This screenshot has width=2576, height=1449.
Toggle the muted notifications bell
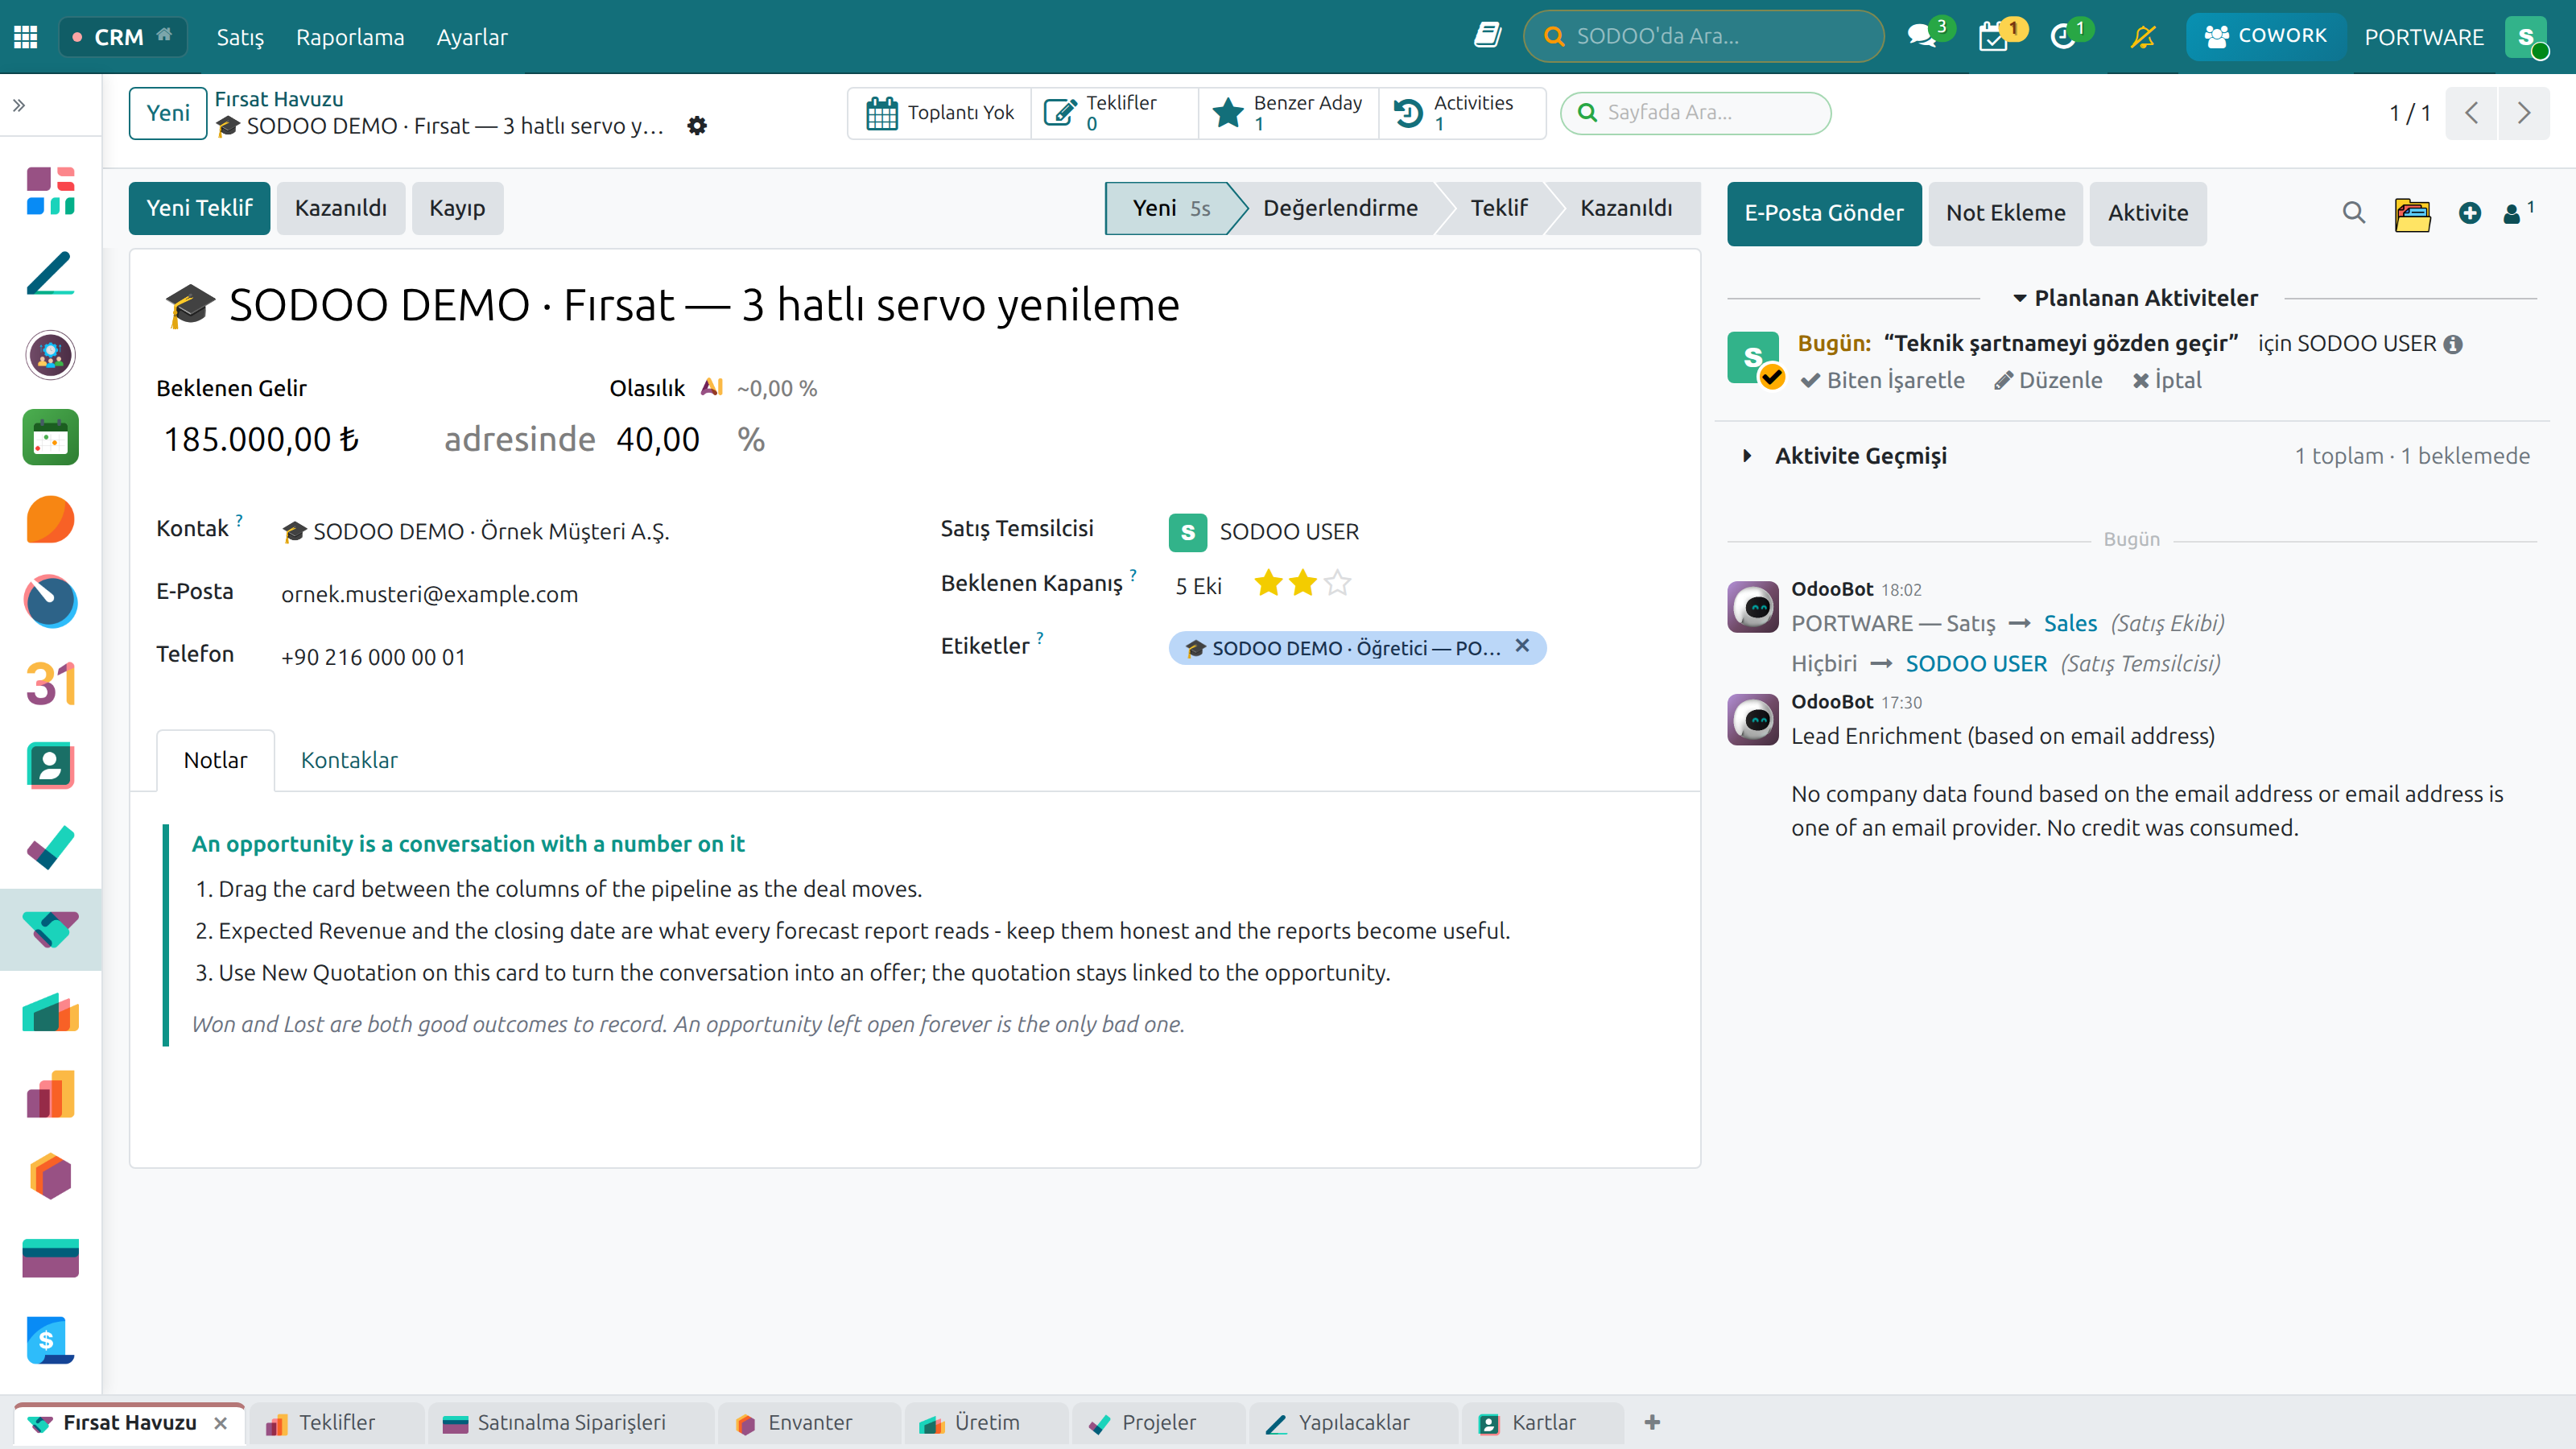coord(2142,37)
